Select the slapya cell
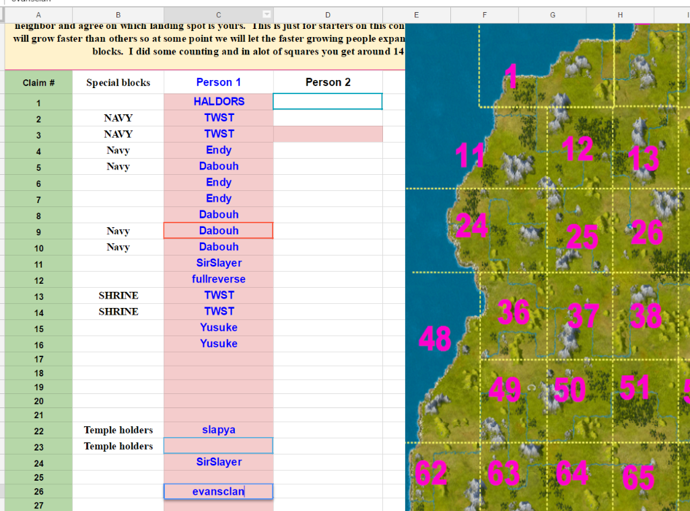This screenshot has width=690, height=511. [218, 430]
